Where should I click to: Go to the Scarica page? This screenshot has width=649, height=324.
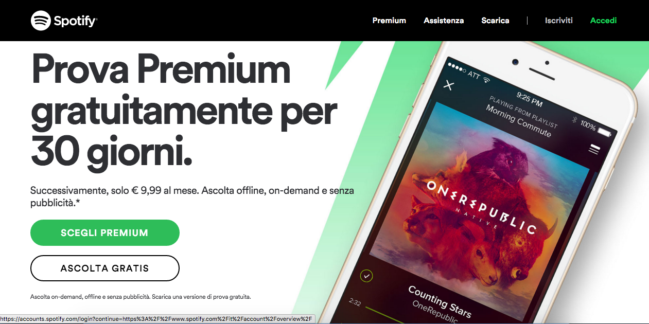pos(495,21)
